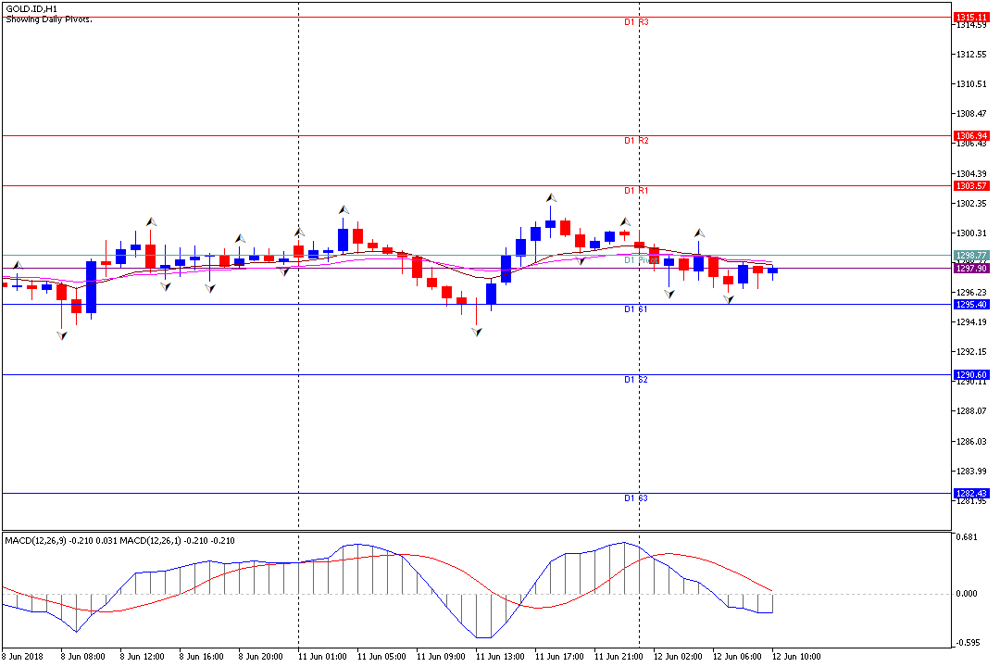1000x667 pixels.
Task: Click the current price tag 1297.90
Action: pos(970,268)
